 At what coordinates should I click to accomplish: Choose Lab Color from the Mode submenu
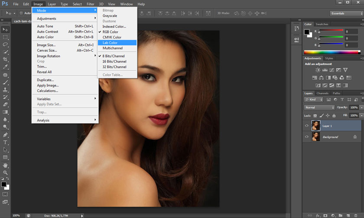(x=110, y=43)
